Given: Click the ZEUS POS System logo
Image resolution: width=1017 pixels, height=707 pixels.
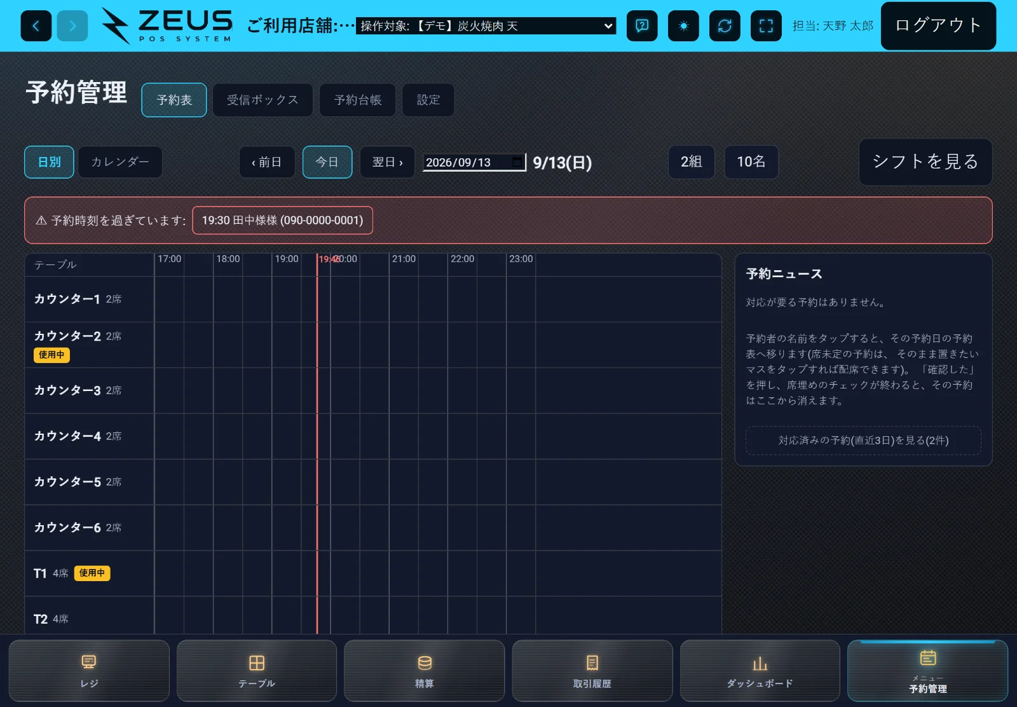Looking at the screenshot, I should pyautogui.click(x=167, y=26).
